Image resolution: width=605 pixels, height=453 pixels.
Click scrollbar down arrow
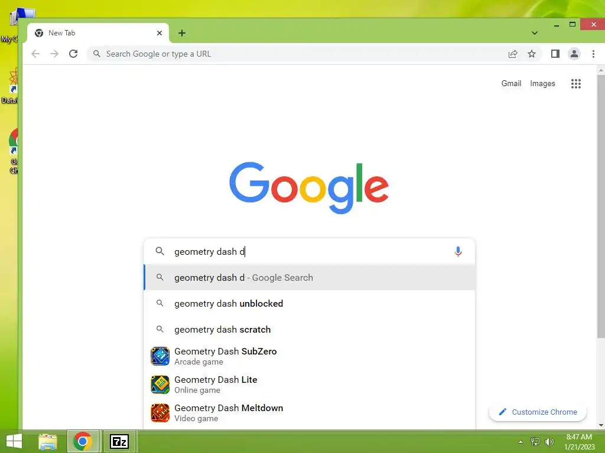[x=601, y=425]
